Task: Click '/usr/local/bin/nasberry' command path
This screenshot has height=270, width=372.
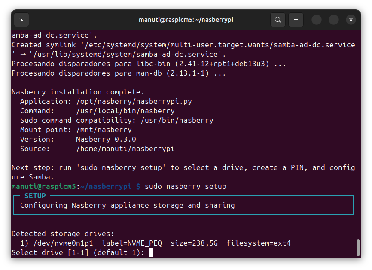Action: 125,111
